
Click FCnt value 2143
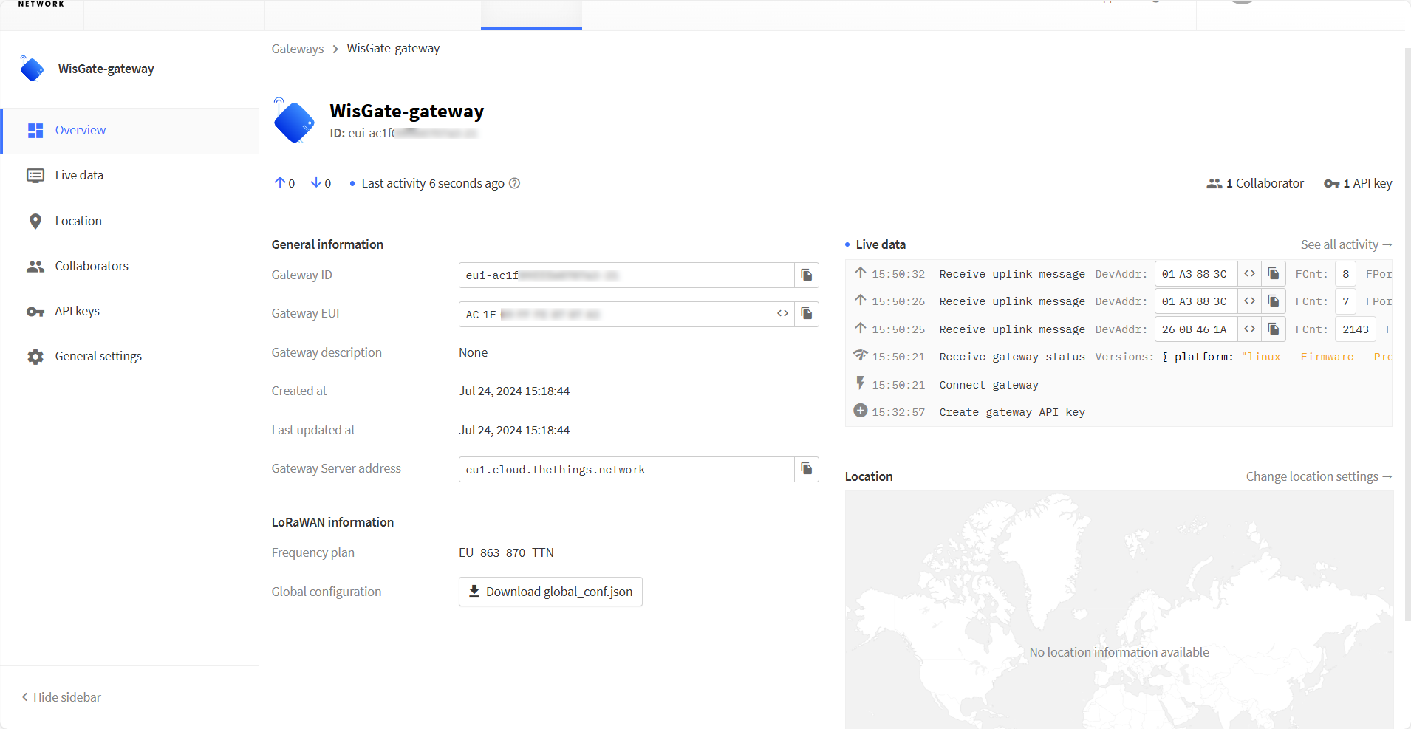click(x=1356, y=329)
